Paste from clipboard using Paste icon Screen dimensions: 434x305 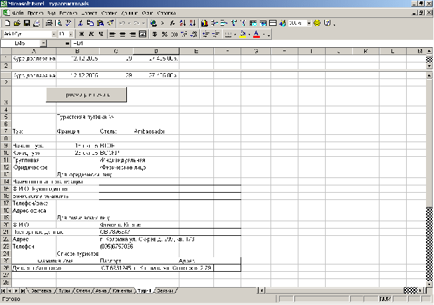click(100, 23)
